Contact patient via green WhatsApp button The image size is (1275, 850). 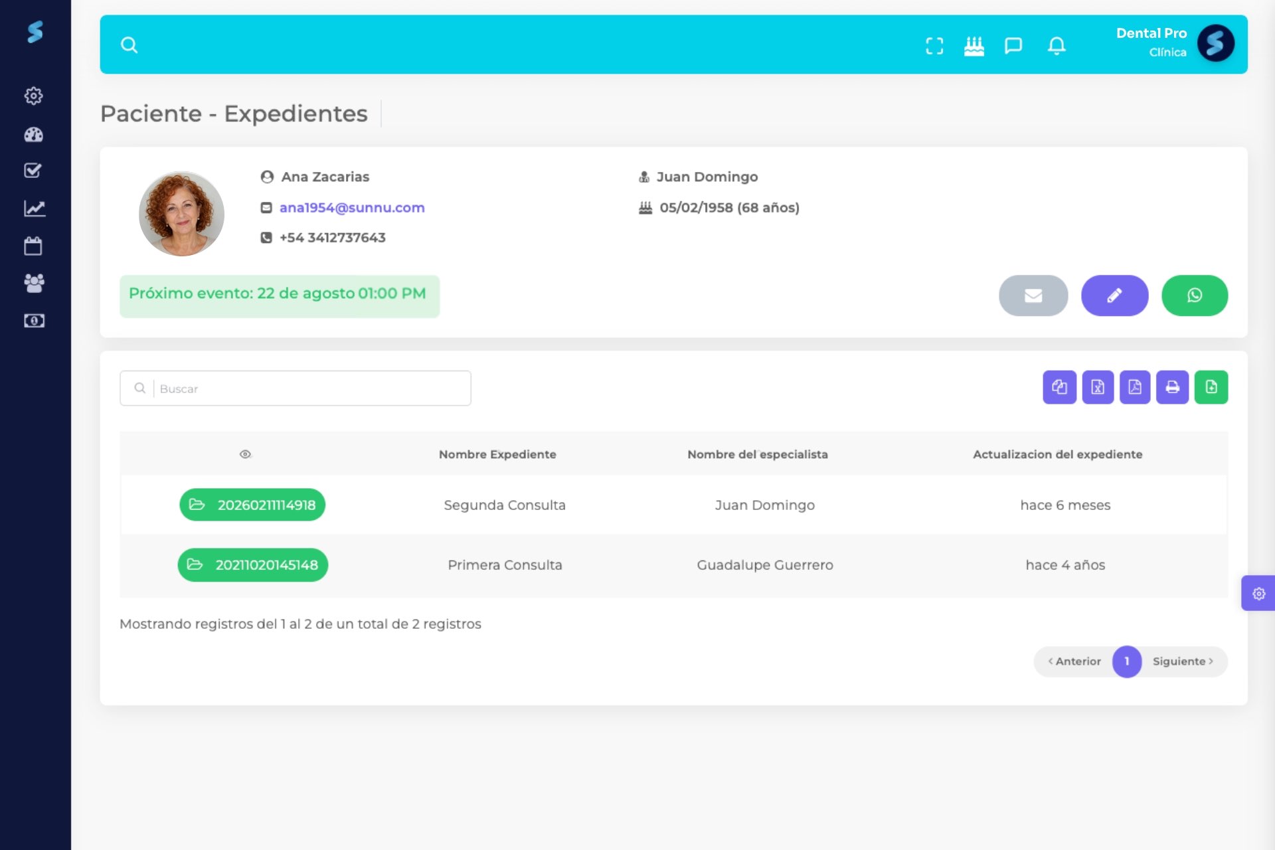1194,296
